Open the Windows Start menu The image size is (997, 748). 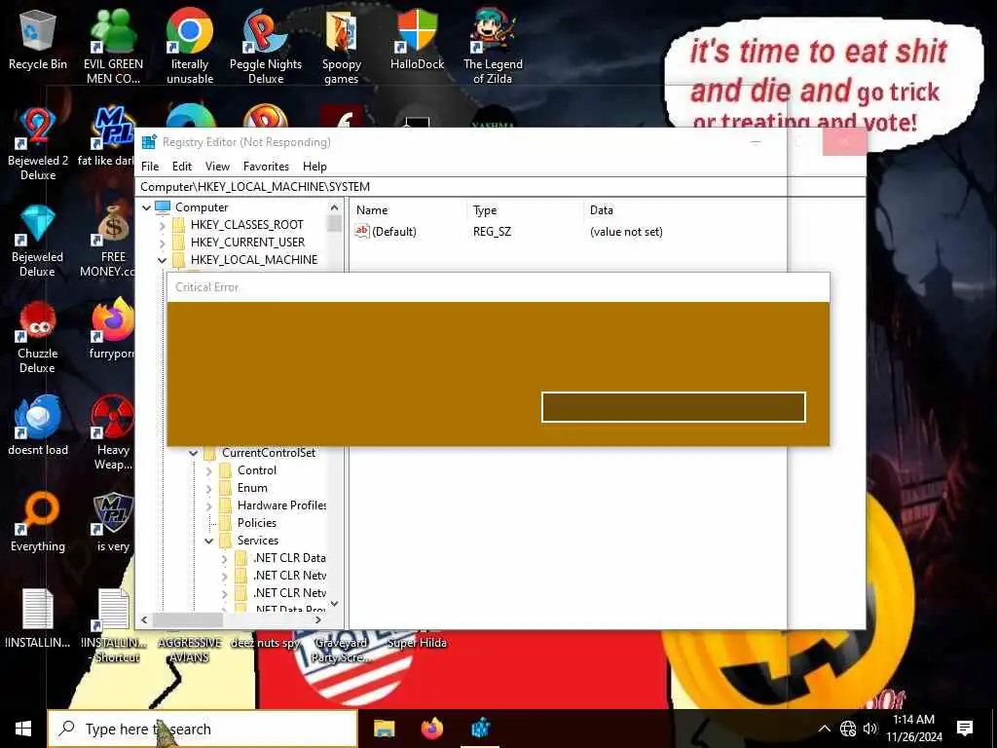pyautogui.click(x=23, y=729)
